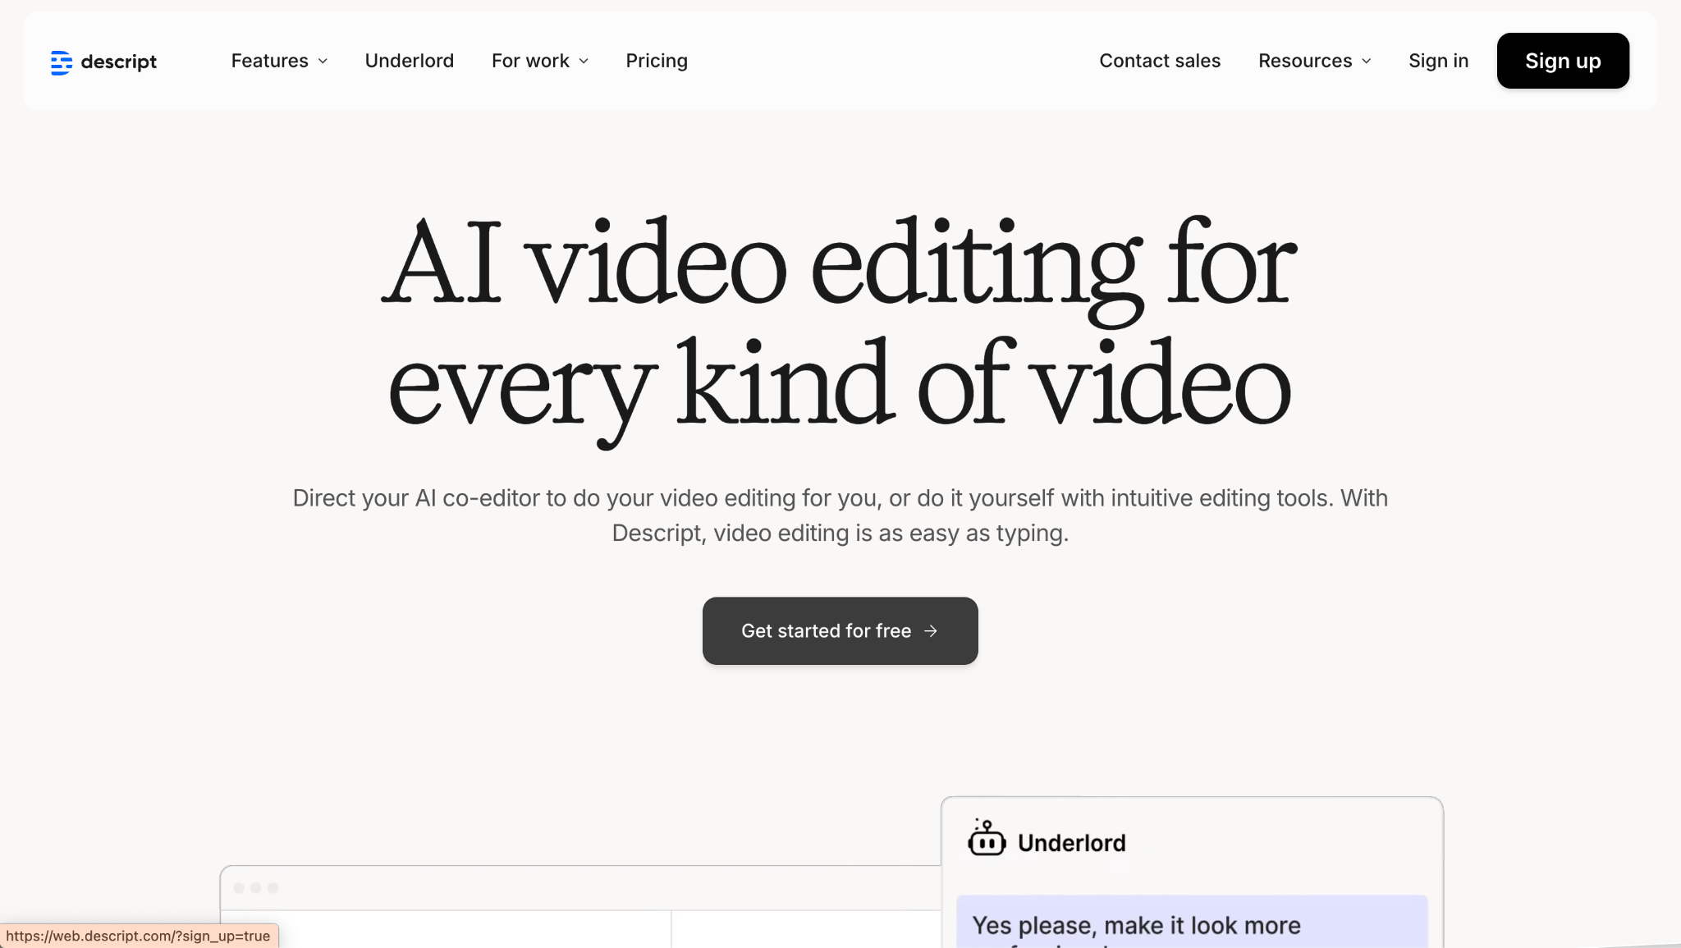Click the Sign up button

[x=1562, y=61]
